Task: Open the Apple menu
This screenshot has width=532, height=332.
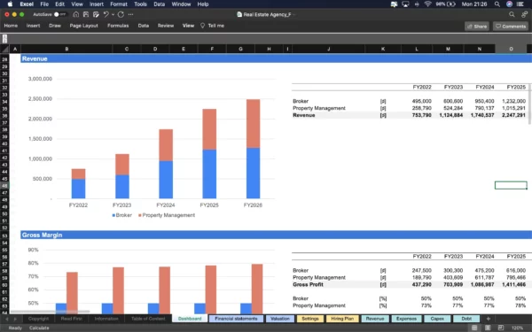Action: coord(10,4)
